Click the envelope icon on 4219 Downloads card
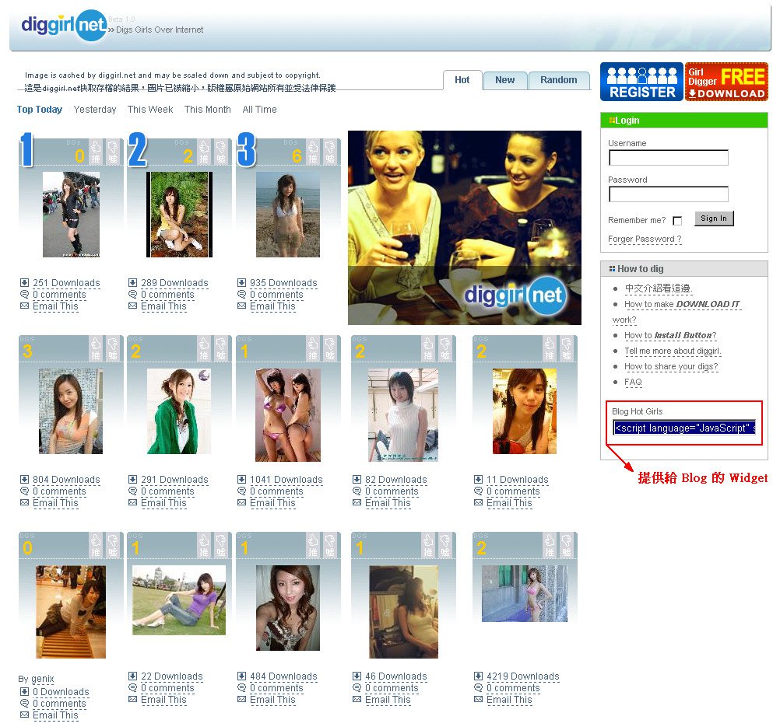This screenshot has height=727, width=780. (478, 699)
